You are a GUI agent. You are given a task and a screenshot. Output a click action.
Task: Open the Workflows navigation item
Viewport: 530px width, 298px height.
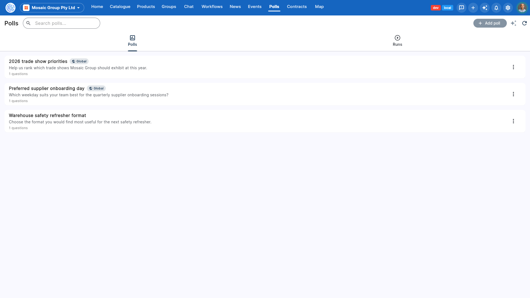click(x=212, y=7)
